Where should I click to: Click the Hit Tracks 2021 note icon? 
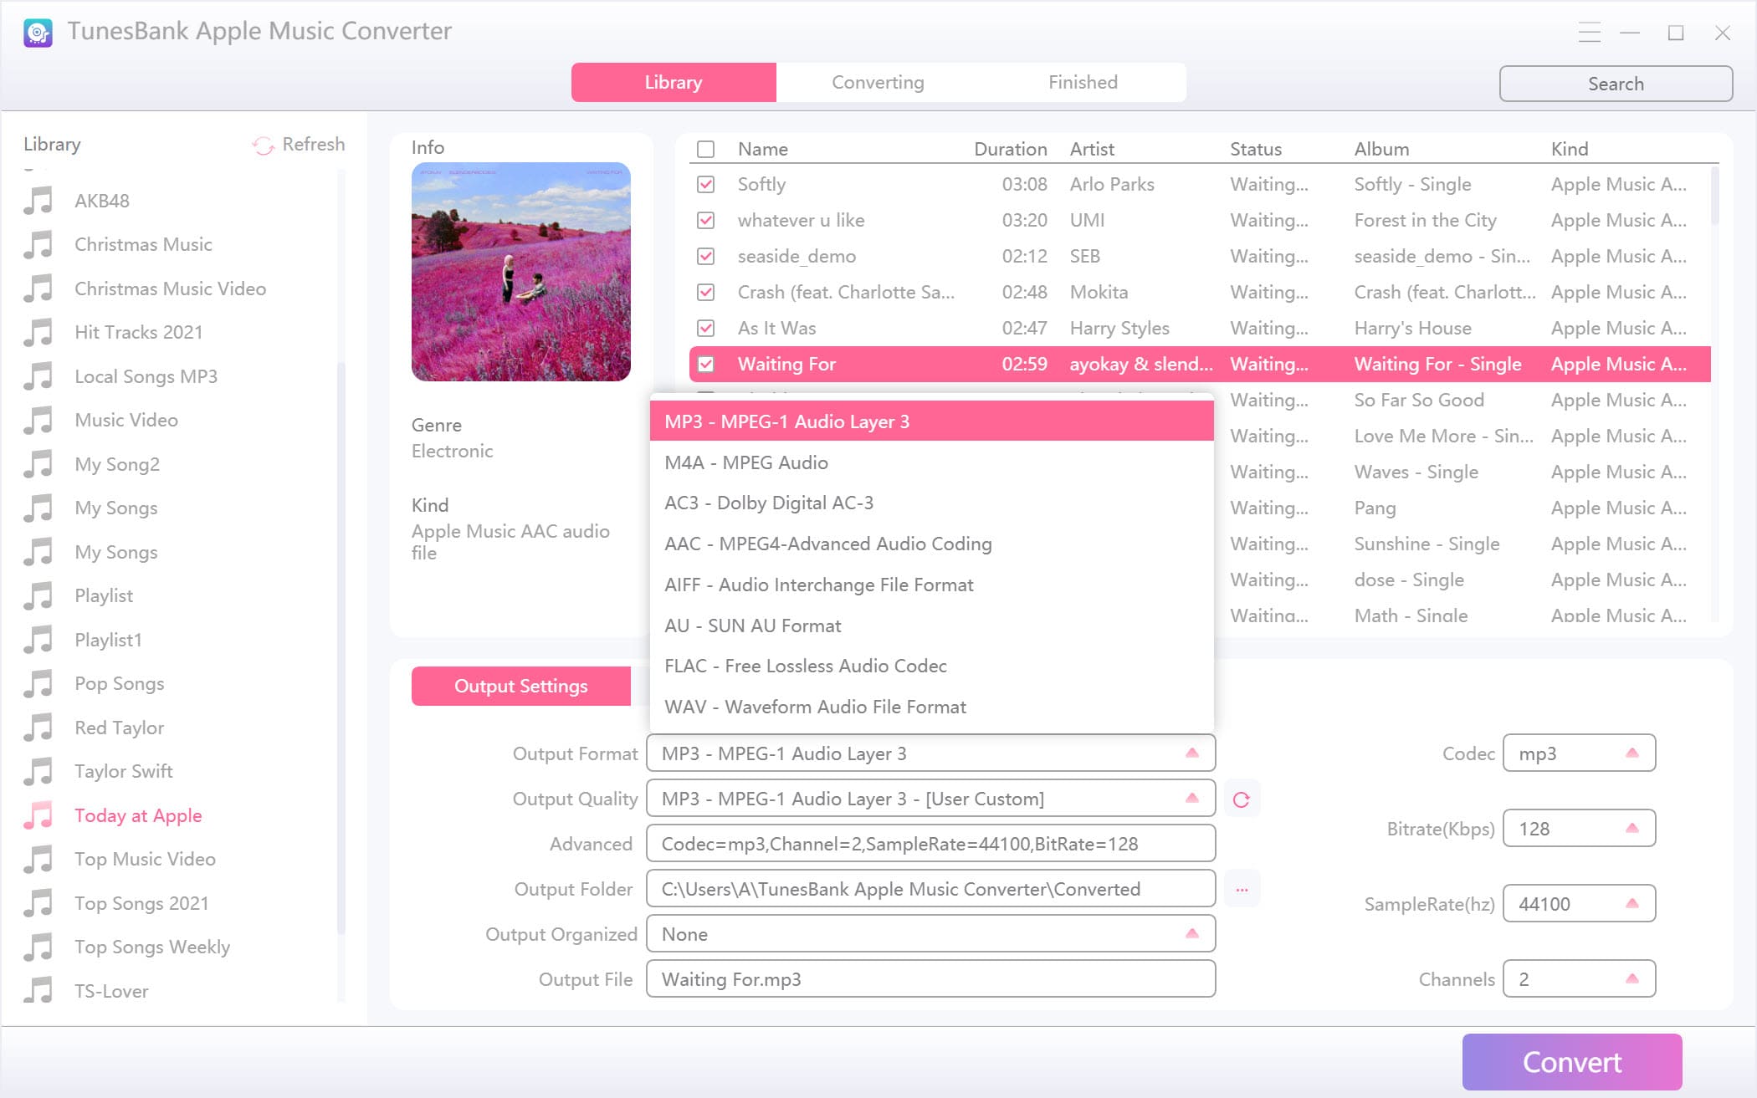click(38, 332)
